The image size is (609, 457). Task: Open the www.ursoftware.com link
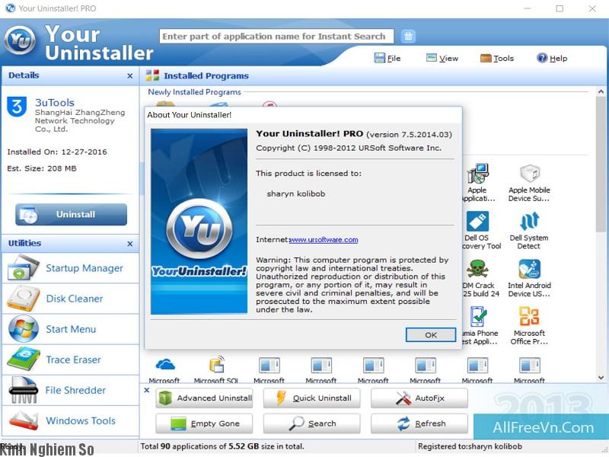324,240
